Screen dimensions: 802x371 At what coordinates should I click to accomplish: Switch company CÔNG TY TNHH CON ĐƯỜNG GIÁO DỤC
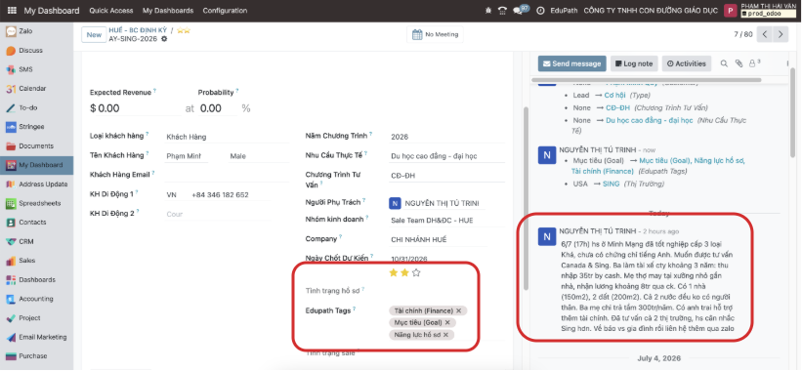(x=651, y=10)
